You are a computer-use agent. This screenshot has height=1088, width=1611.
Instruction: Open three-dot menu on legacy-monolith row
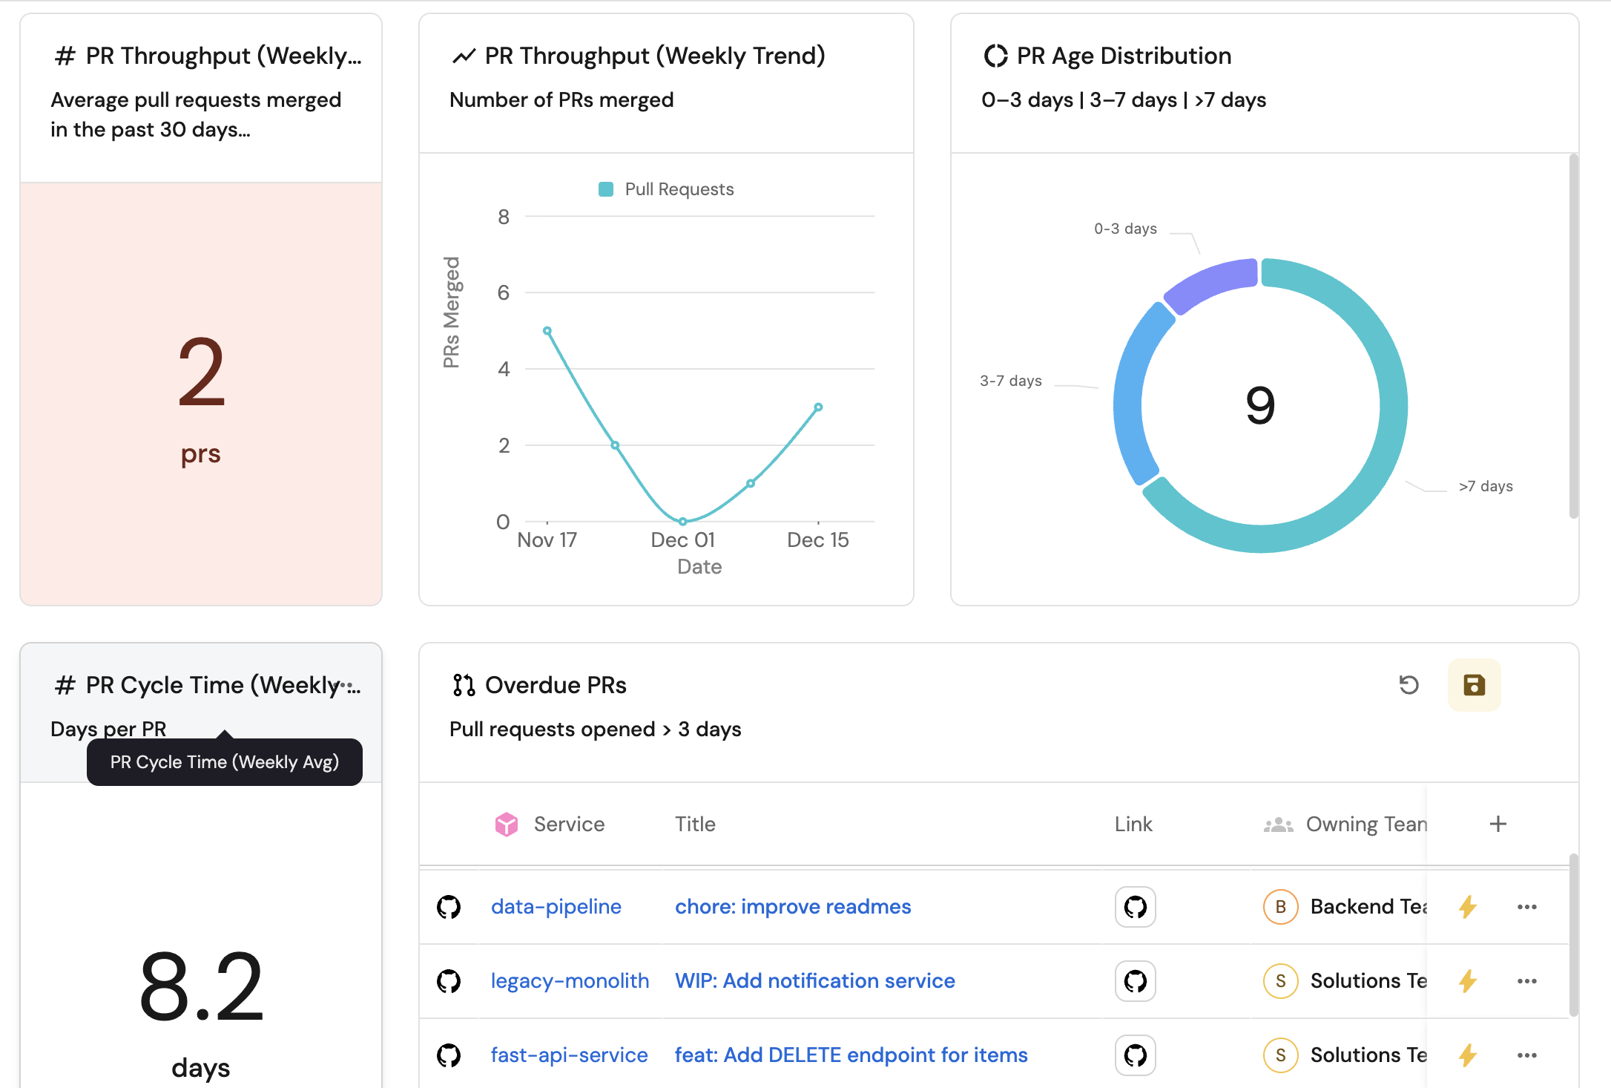coord(1526,980)
